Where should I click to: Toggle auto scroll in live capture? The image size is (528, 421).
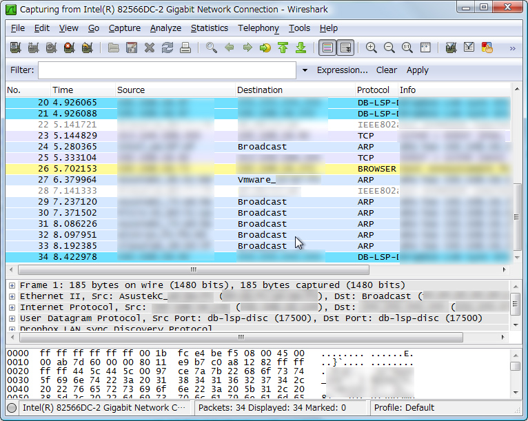[x=346, y=48]
